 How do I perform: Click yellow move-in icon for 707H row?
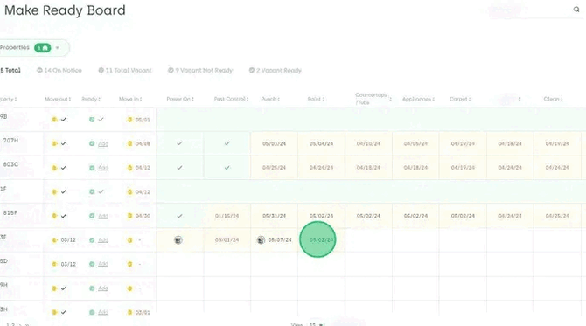130,143
